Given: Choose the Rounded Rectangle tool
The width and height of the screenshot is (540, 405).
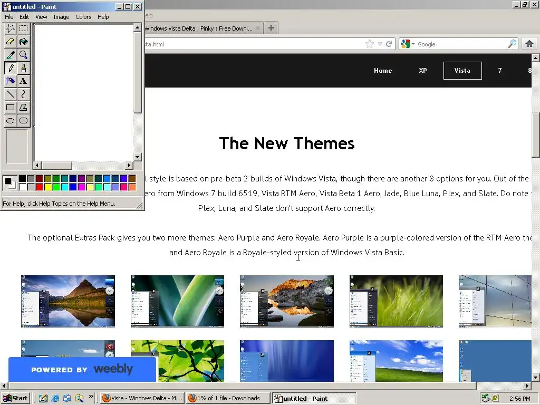Looking at the screenshot, I should click(x=23, y=120).
